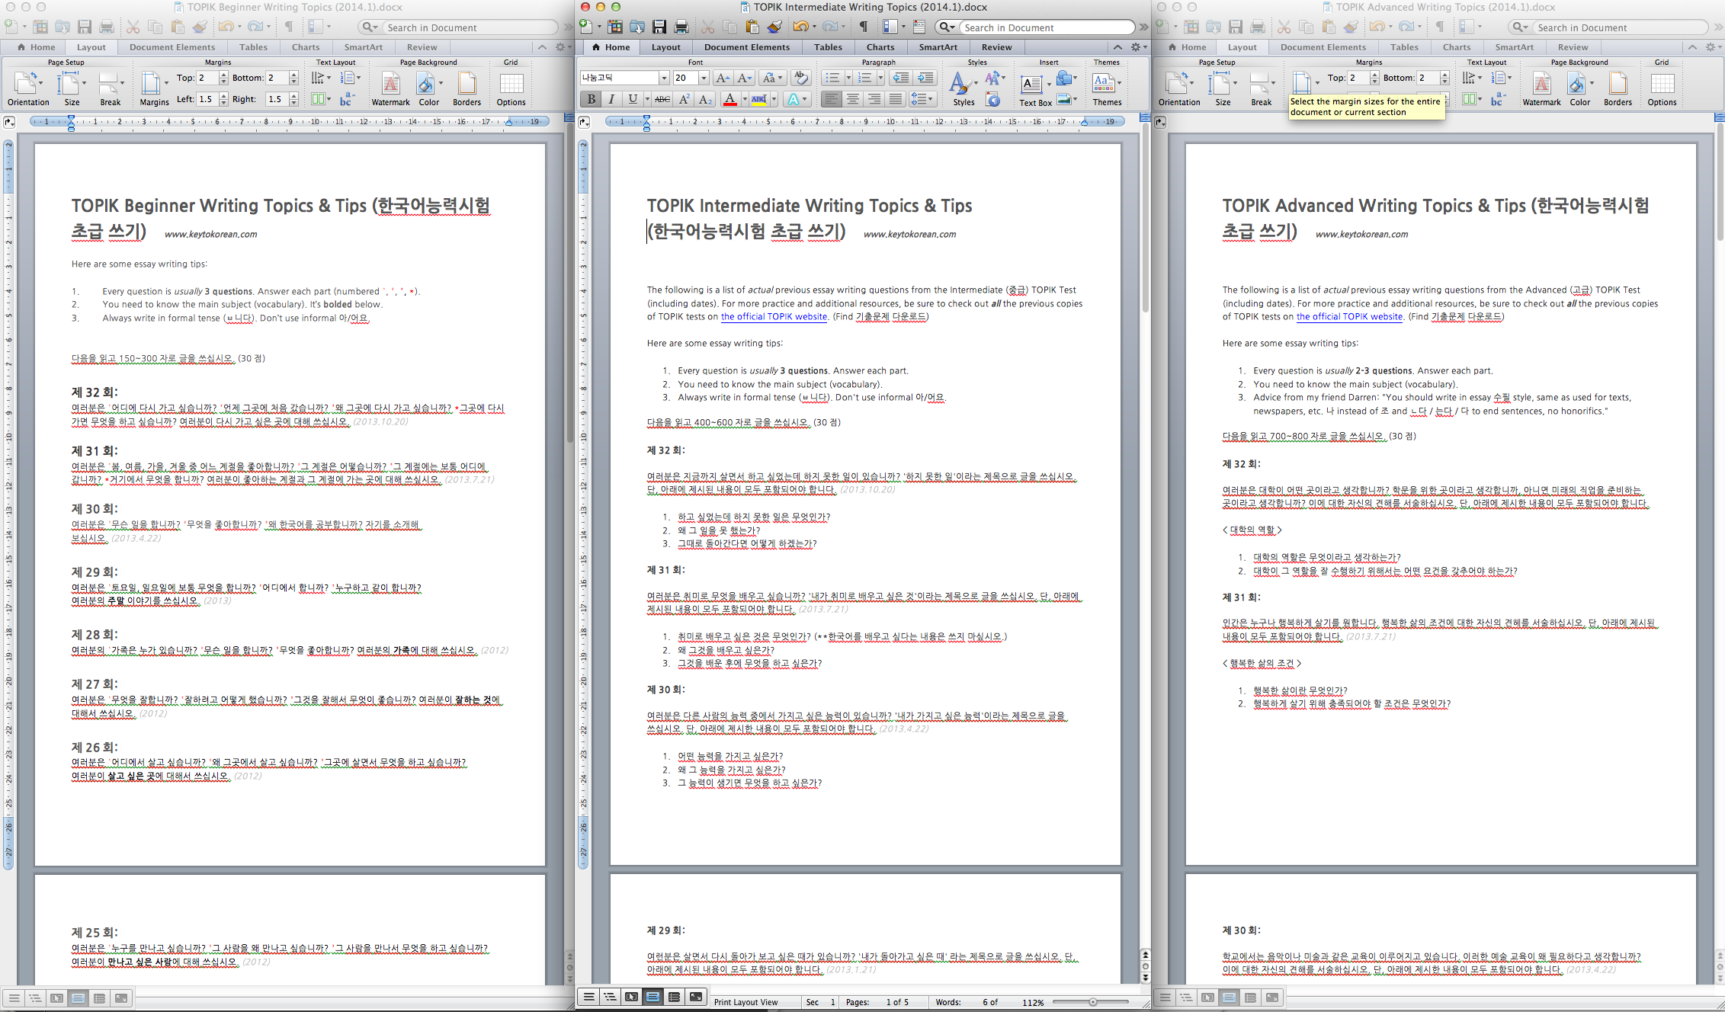Toggle Bold formatting in Font group
Screen dimensions: 1725x1012
[x=591, y=99]
